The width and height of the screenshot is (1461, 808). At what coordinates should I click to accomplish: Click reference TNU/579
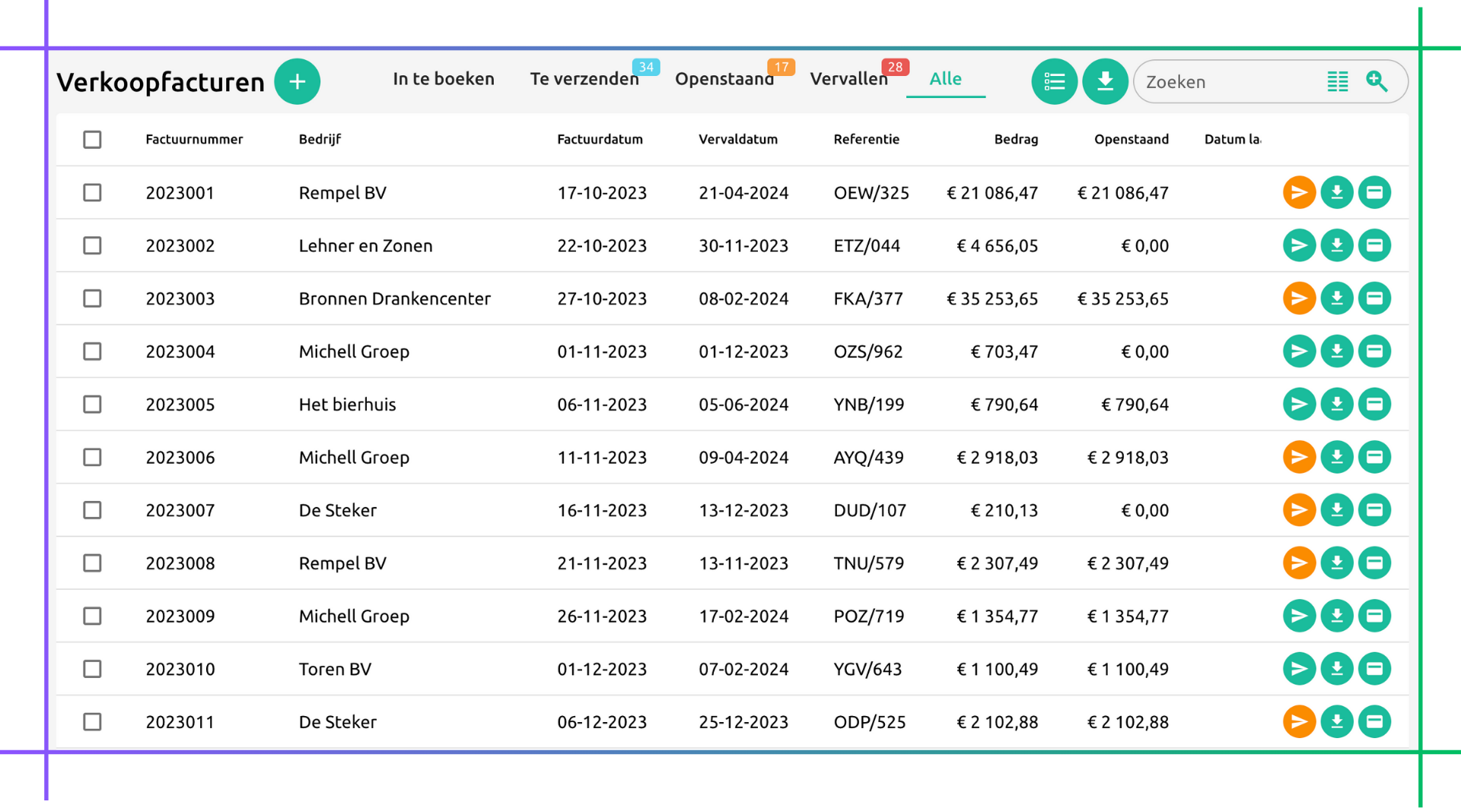pos(869,563)
